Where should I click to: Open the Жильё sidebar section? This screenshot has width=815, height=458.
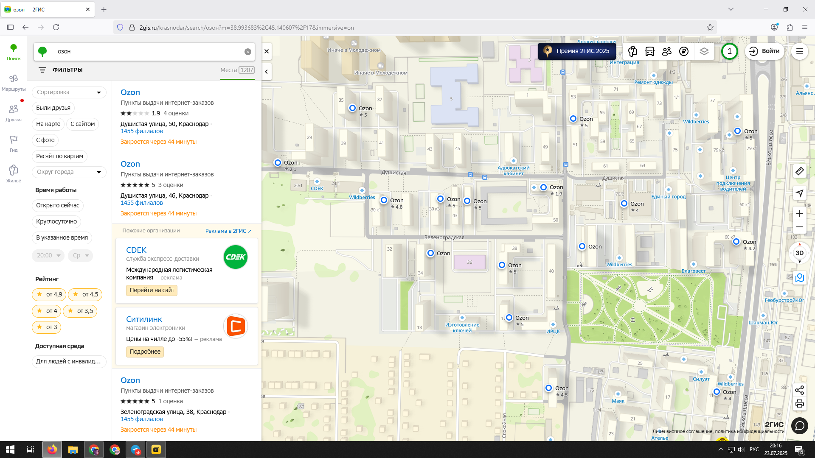(x=14, y=174)
